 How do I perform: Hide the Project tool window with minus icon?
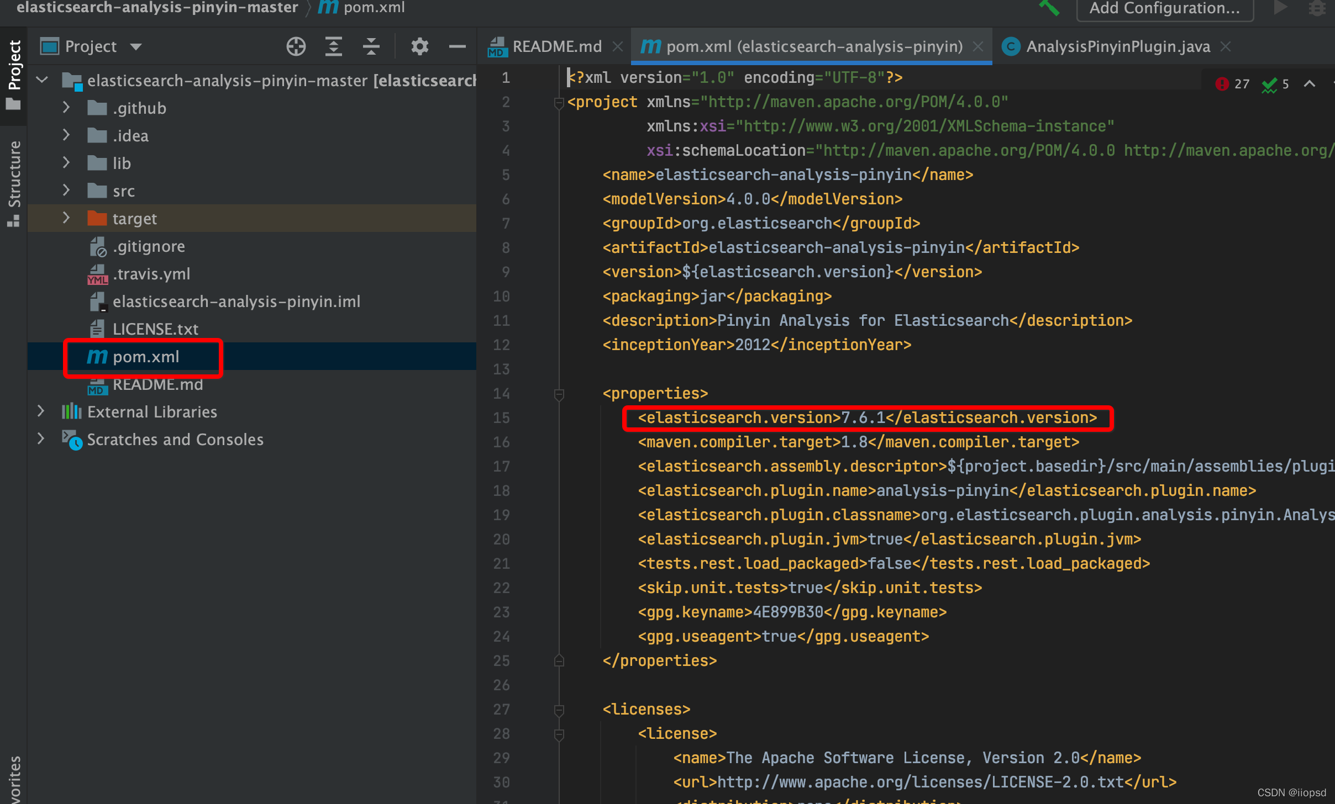458,46
